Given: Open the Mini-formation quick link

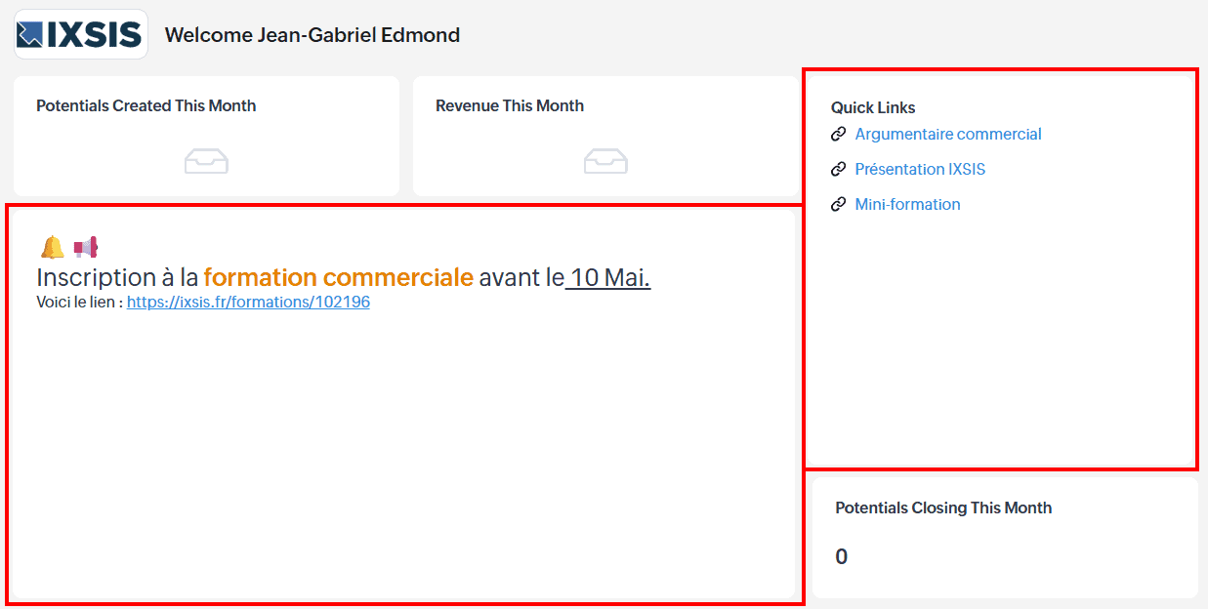Looking at the screenshot, I should (x=907, y=205).
